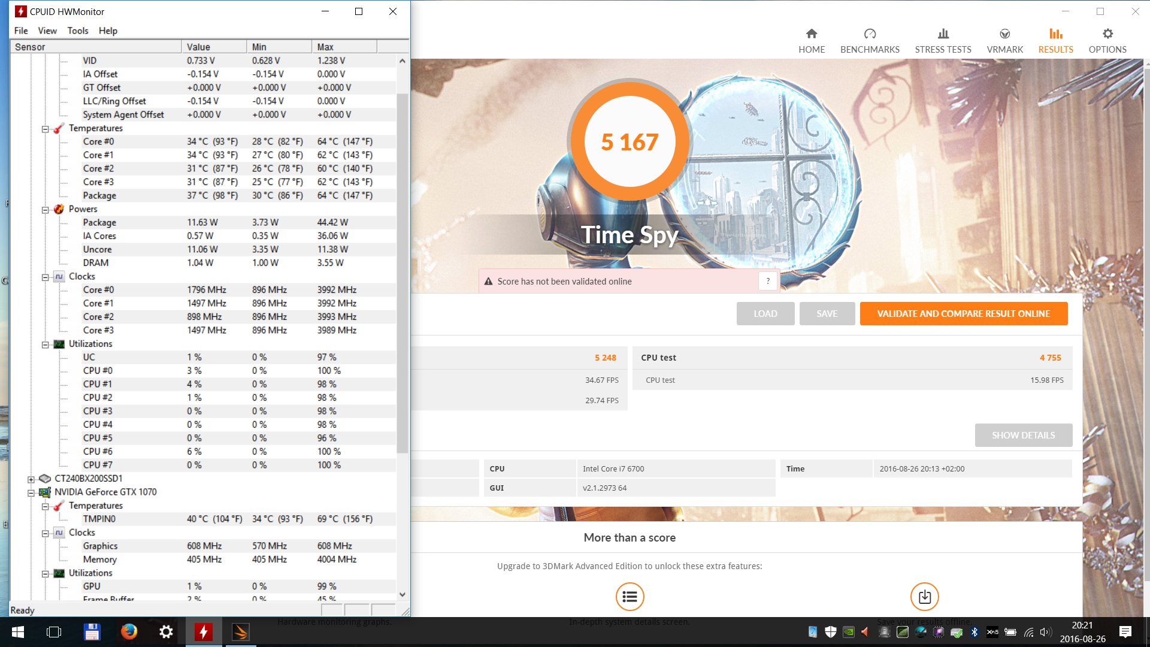1150x647 pixels.
Task: Collapse CPU Temperatures node with thermometer
Action: pos(45,129)
